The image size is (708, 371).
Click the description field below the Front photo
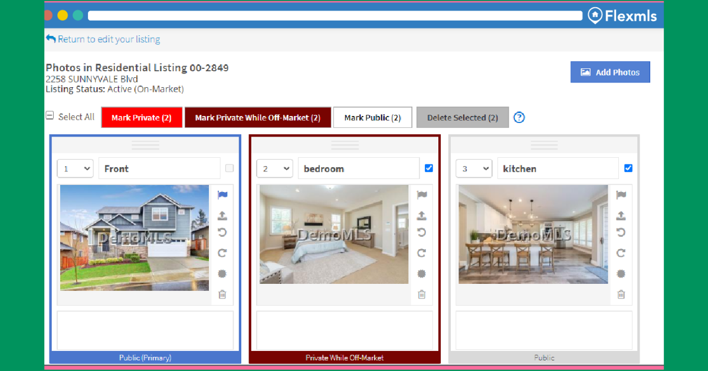[145, 330]
